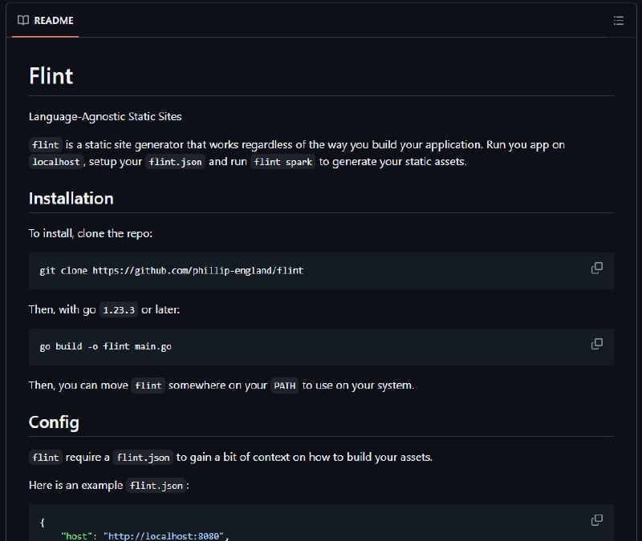Click the 'Language-Agnostic Static Sites' tagline
Image resolution: width=642 pixels, height=541 pixels.
click(105, 116)
